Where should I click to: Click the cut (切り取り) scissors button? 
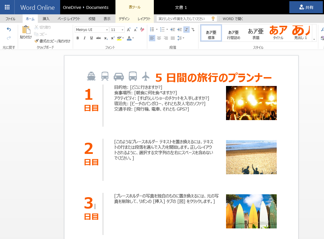(42, 27)
